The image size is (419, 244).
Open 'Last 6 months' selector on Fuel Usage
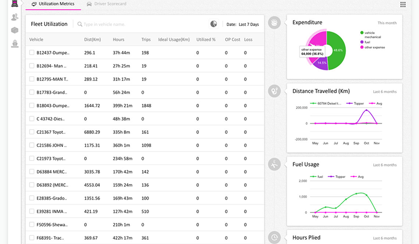pos(385,165)
